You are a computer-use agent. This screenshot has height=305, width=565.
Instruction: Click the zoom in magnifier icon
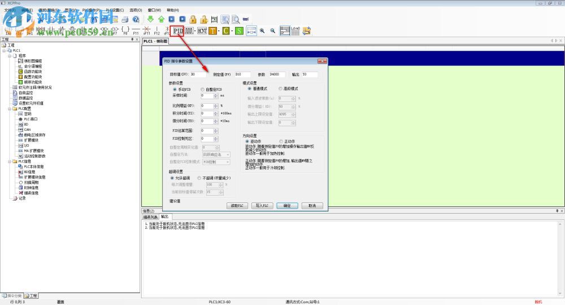[x=262, y=31]
